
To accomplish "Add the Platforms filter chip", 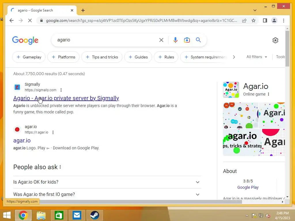I will [x=63, y=57].
